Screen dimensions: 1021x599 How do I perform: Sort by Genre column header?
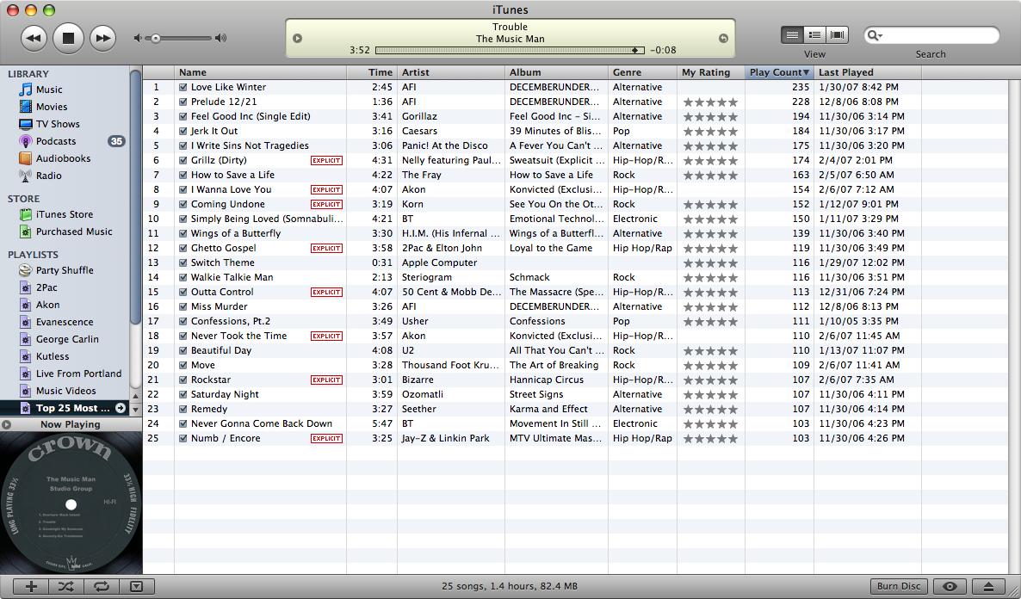(x=643, y=72)
